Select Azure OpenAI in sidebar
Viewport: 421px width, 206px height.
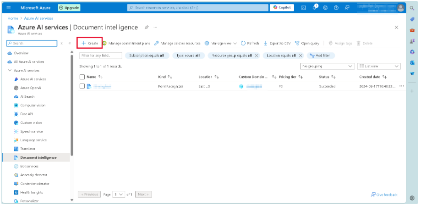coord(30,88)
